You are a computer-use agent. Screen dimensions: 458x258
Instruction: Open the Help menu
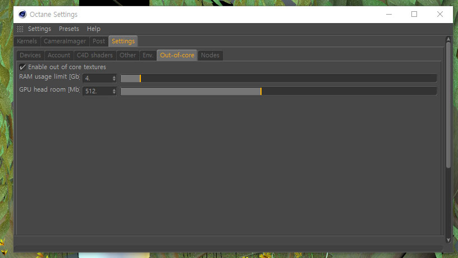(94, 29)
